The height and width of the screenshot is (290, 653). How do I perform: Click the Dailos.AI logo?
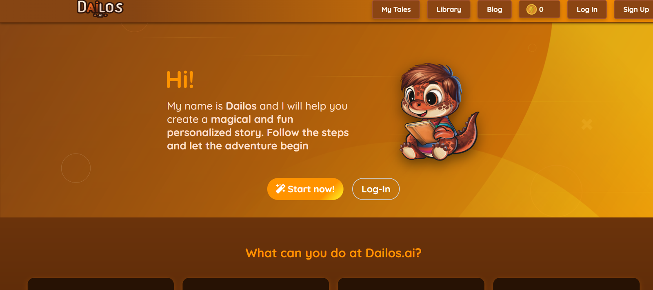pyautogui.click(x=100, y=9)
